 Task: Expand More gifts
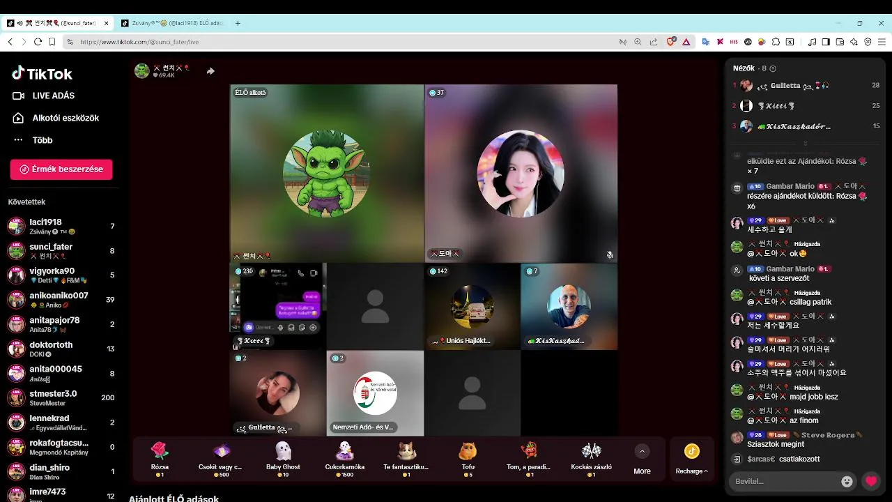(x=642, y=459)
